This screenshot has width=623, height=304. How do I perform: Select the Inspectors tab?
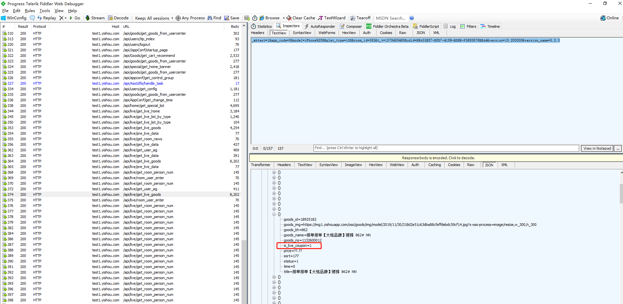click(x=288, y=26)
